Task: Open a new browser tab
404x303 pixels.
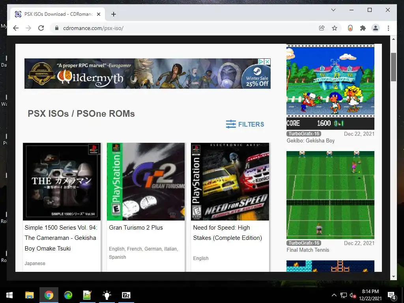Action: [114, 14]
